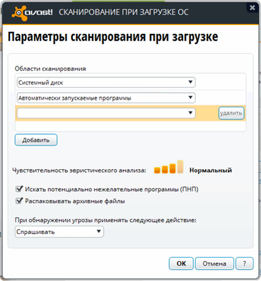Toggle Распаковывать архивные файлы checkbox
Image resolution: width=261 pixels, height=281 pixels.
tap(19, 201)
